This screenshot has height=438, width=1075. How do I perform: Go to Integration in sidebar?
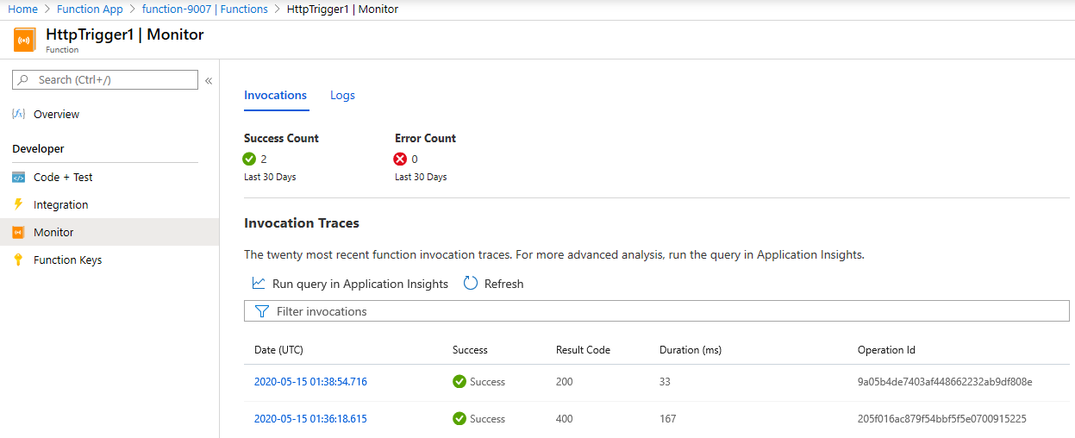[x=61, y=205]
